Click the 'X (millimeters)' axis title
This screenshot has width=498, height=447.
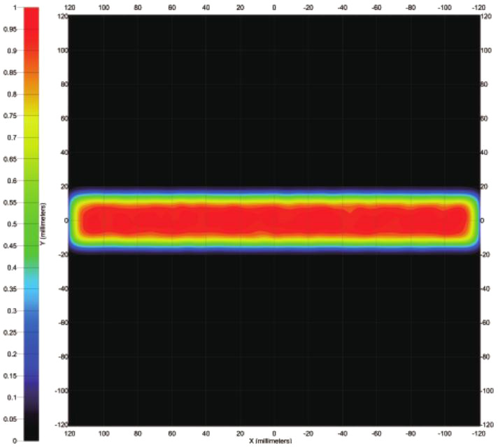pyautogui.click(x=274, y=441)
